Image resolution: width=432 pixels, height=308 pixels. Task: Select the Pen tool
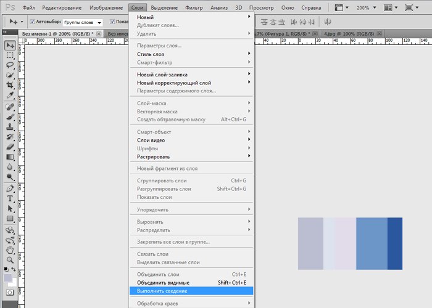(x=10, y=188)
